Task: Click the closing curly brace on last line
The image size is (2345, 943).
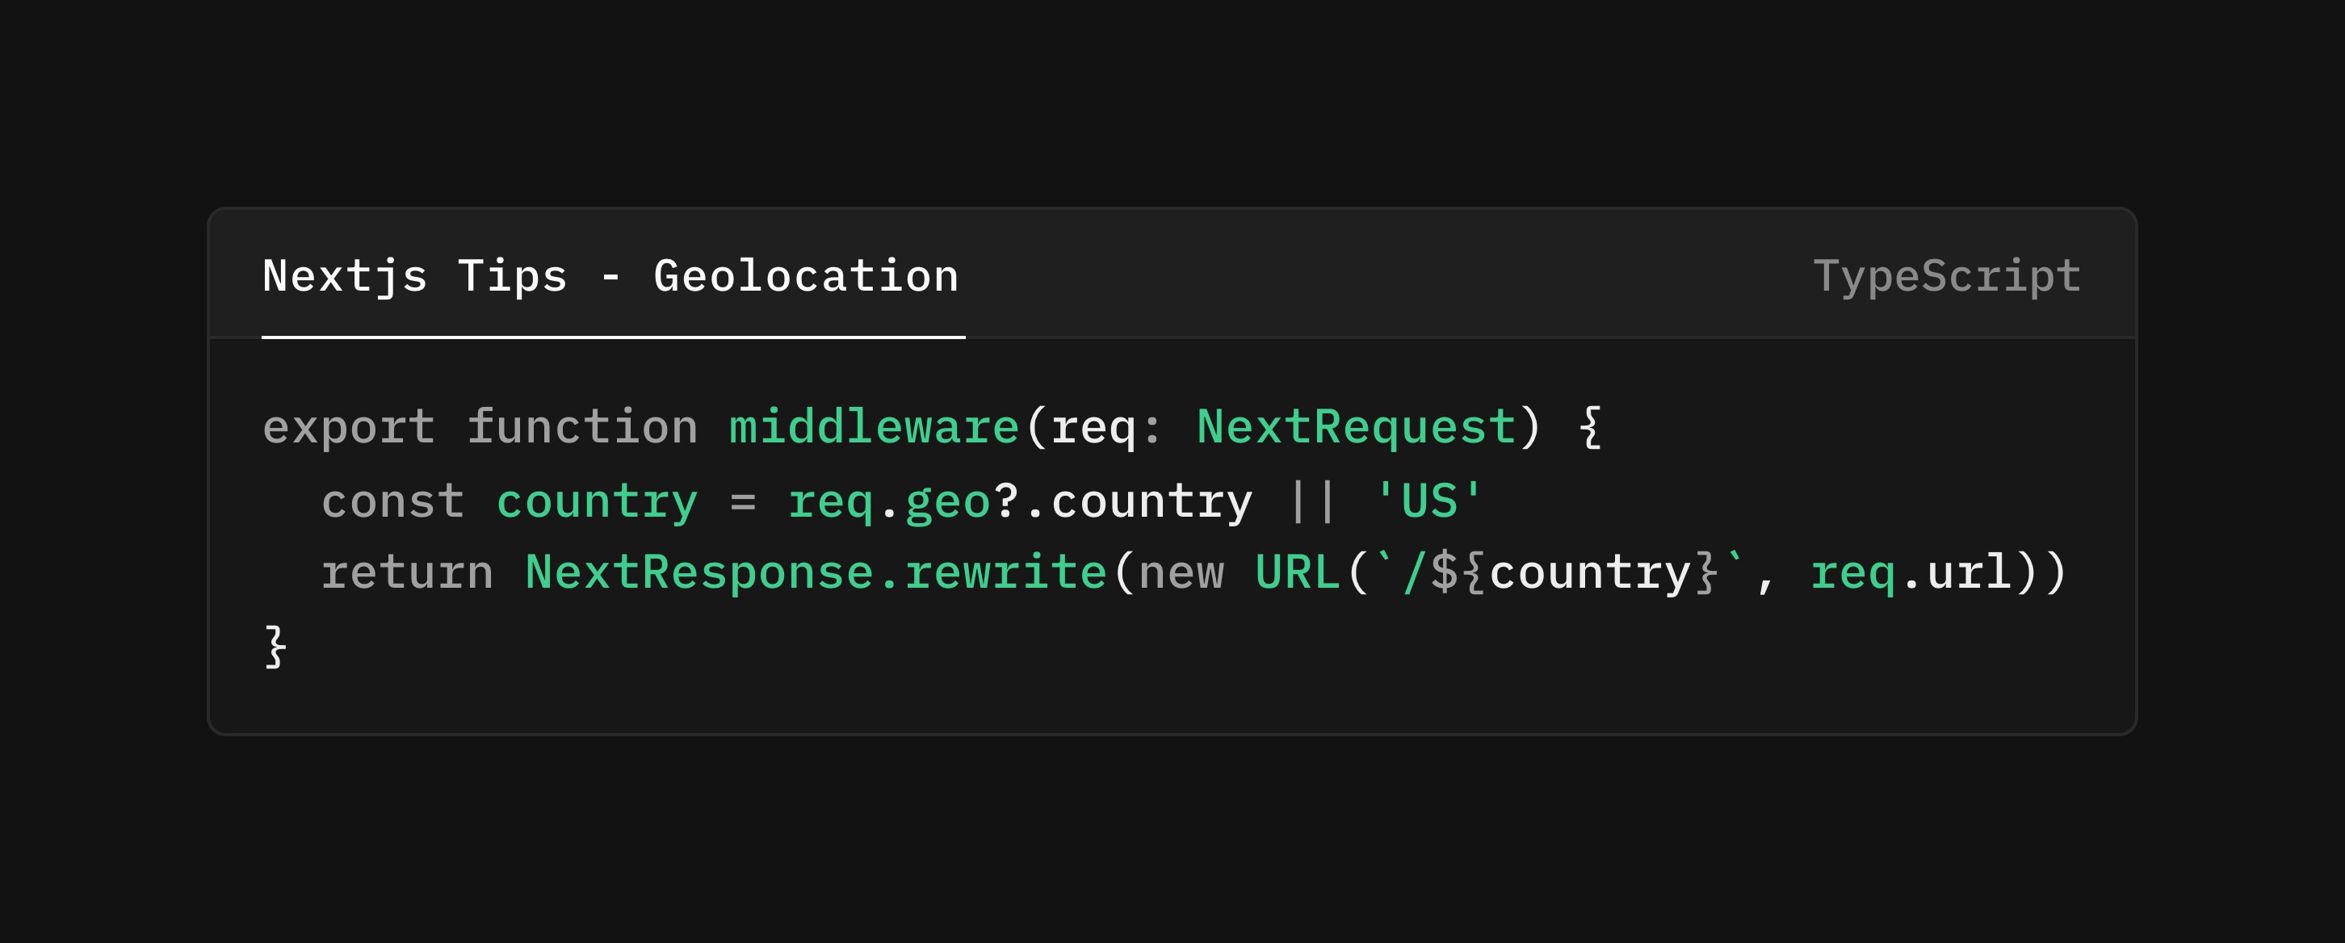Action: click(x=276, y=646)
